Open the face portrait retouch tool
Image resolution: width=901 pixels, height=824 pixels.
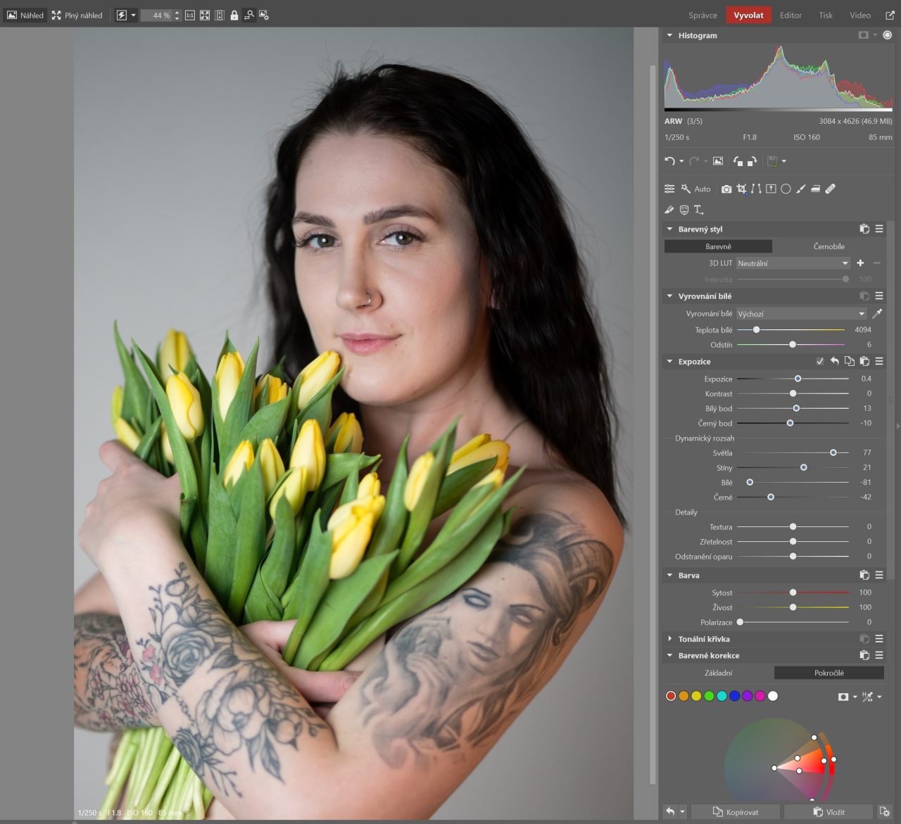[684, 210]
